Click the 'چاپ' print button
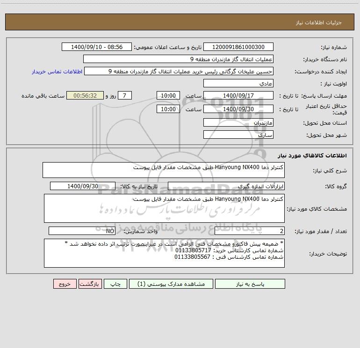Image resolution: width=360 pixels, height=348 pixels. click(x=115, y=284)
